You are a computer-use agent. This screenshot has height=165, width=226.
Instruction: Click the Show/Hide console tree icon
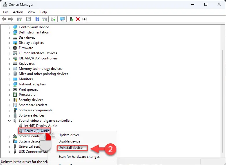pos(20,19)
